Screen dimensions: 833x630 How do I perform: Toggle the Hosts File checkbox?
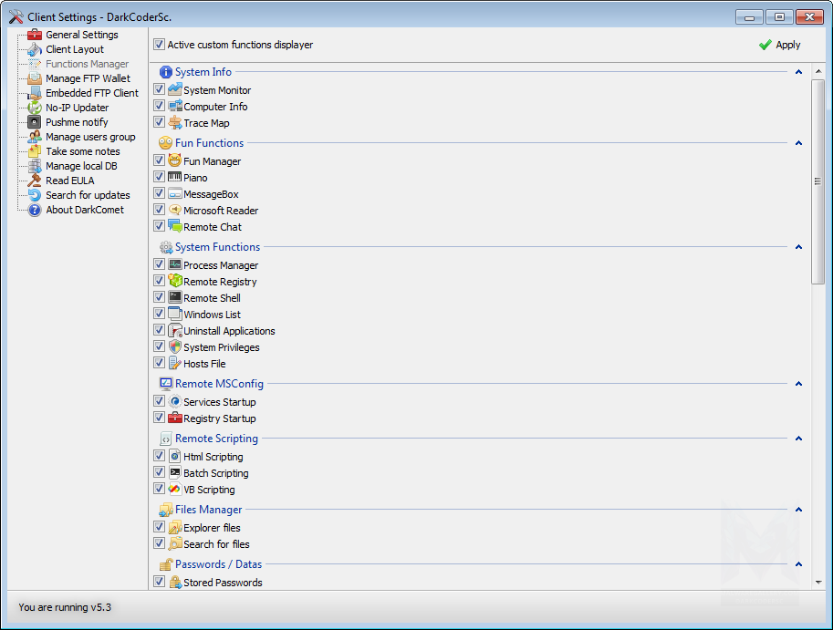click(160, 364)
